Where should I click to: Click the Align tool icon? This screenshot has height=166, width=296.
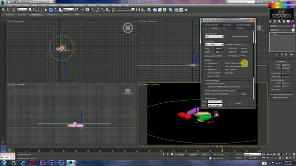(x=143, y=10)
